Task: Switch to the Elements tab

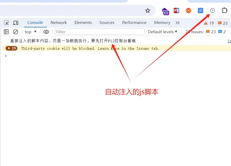Action: tap(83, 23)
